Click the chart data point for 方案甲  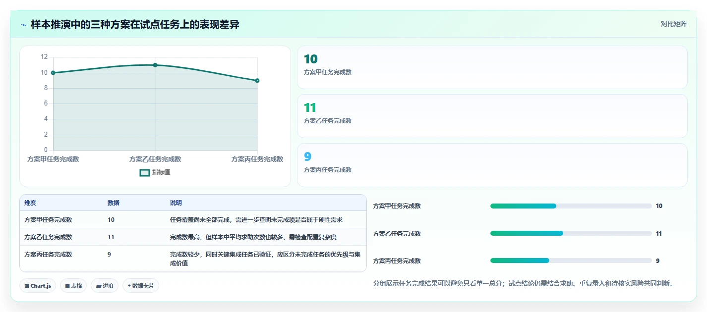point(53,73)
